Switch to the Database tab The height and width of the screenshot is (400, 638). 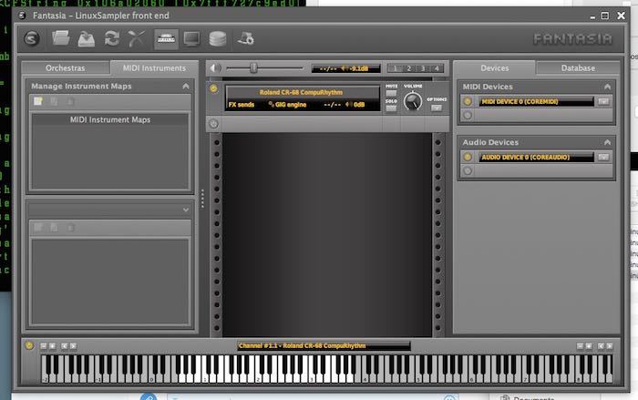(x=577, y=68)
